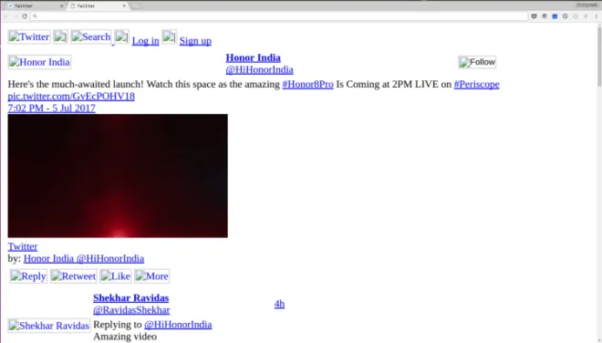Click the blue extension icon in browser toolbar
The width and height of the screenshot is (602, 343).
[x=555, y=16]
